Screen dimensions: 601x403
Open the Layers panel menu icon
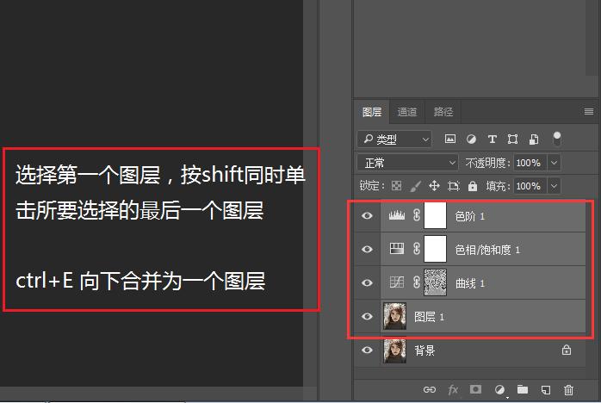coord(589,112)
